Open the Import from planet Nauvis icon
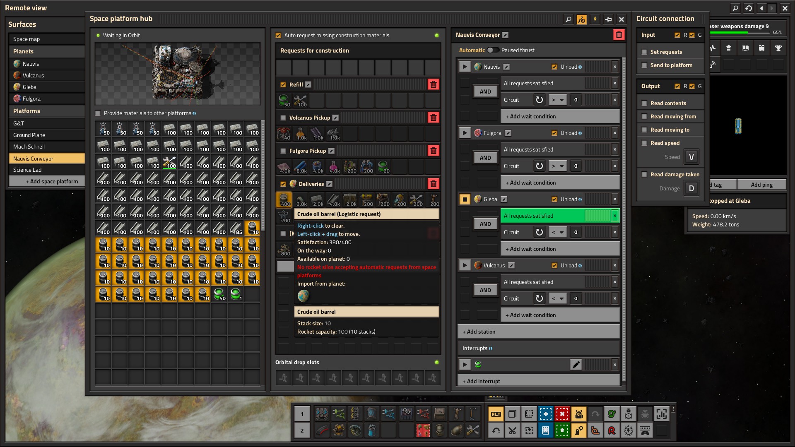The height and width of the screenshot is (447, 795). point(304,296)
